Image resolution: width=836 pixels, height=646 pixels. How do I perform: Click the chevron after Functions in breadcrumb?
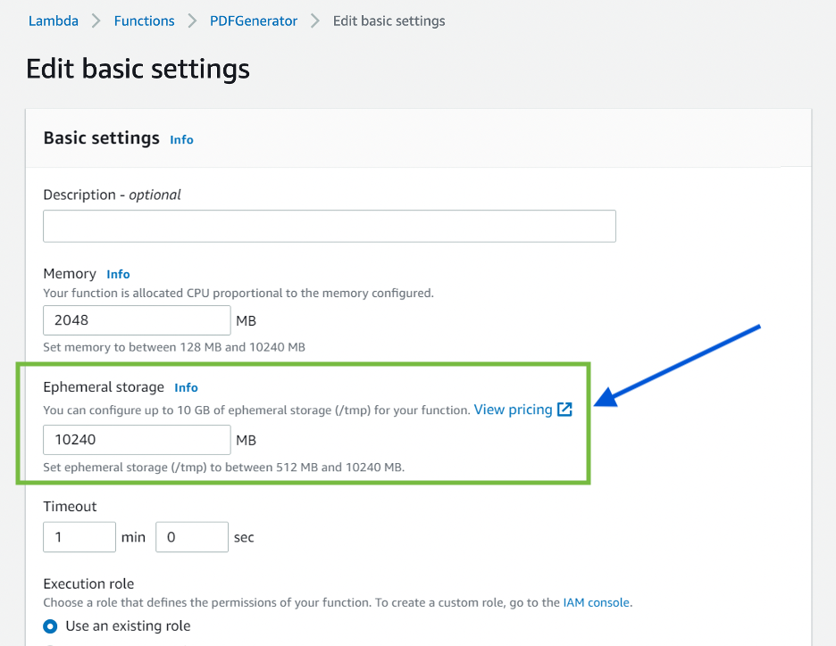point(192,21)
